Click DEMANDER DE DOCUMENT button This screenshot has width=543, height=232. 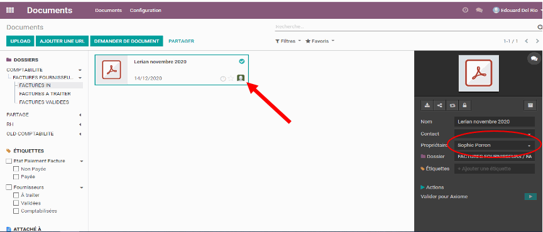pyautogui.click(x=126, y=41)
